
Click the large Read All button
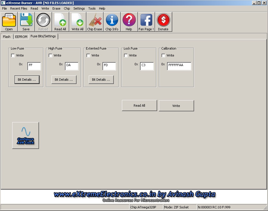tap(139, 105)
